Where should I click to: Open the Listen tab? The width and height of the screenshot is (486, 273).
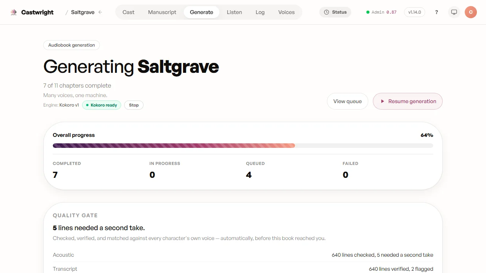[x=234, y=12]
